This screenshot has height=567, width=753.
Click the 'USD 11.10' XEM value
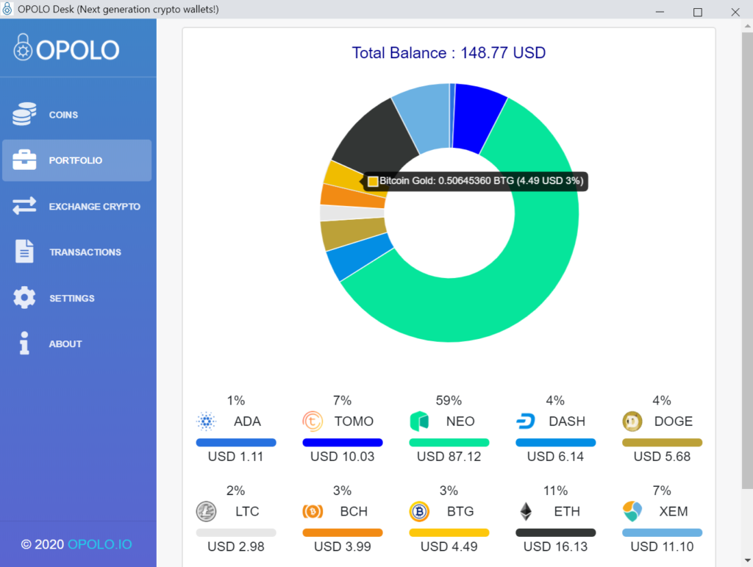tap(663, 546)
